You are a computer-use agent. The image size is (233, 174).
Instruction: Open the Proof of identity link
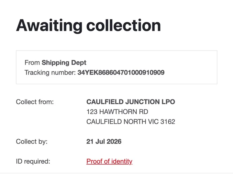click(x=109, y=161)
